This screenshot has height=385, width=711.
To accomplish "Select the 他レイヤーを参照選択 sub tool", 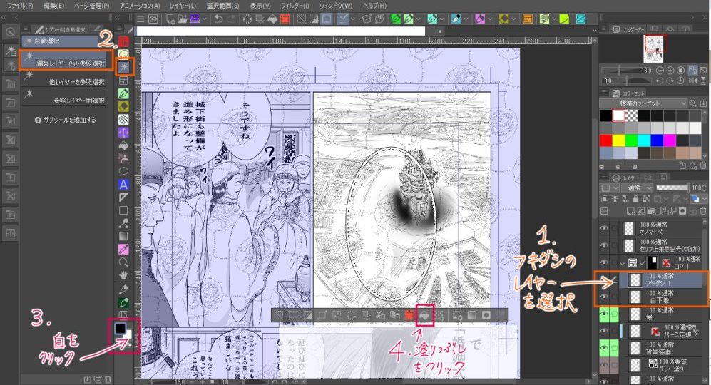I will 64,78.
